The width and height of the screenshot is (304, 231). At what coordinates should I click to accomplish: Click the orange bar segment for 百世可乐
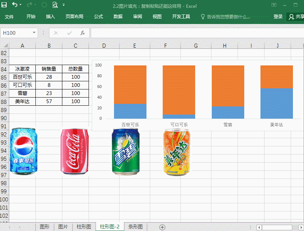click(130, 85)
